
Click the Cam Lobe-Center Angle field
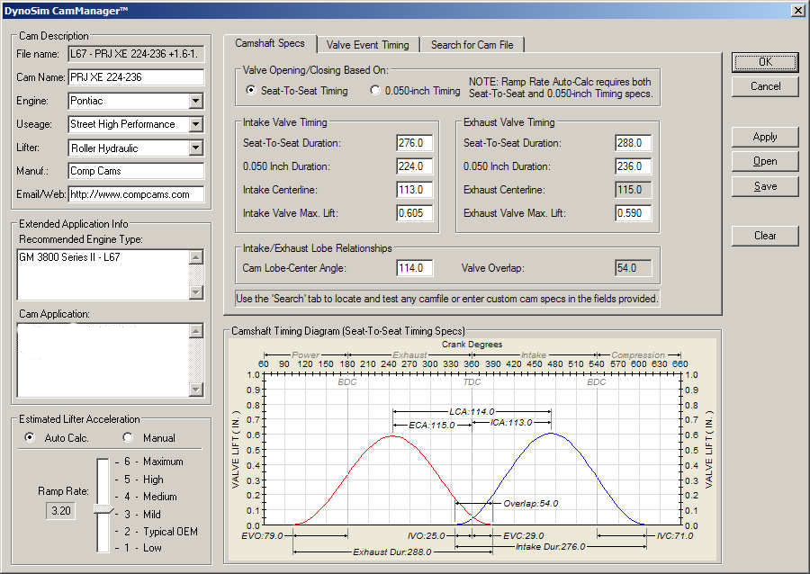click(415, 268)
